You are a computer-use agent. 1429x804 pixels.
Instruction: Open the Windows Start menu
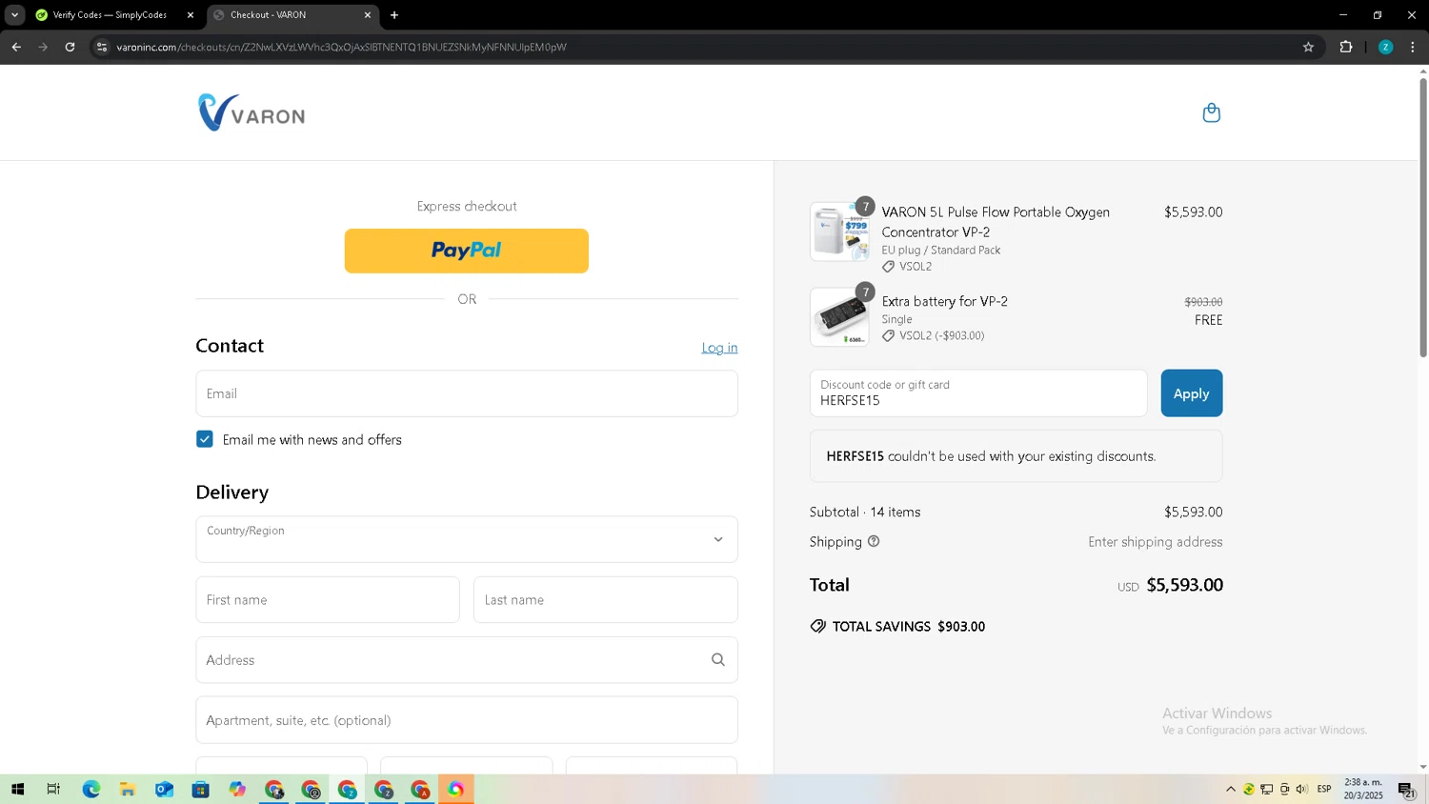[17, 789]
